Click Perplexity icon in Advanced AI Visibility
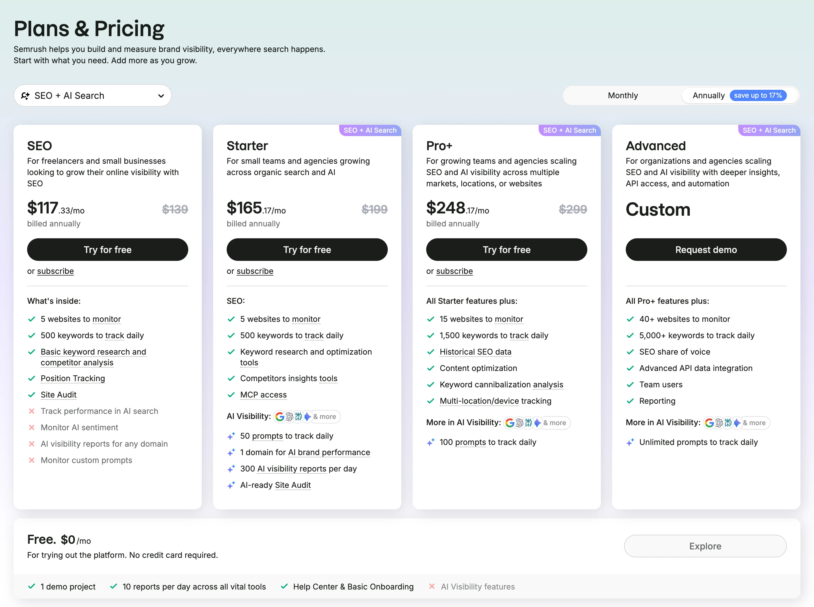Viewport: 814px width, 607px height. tap(728, 423)
